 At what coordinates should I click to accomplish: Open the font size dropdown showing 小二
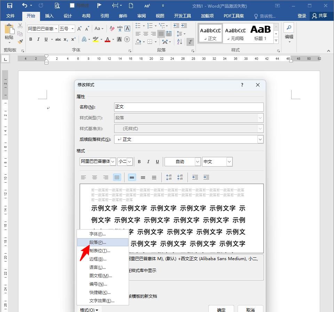tap(129, 161)
